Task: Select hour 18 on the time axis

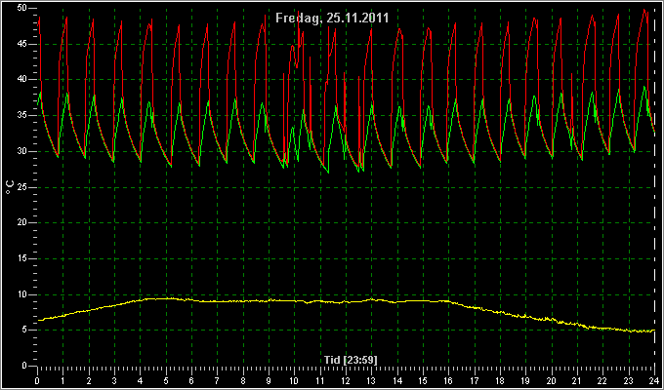Action: pos(500,381)
